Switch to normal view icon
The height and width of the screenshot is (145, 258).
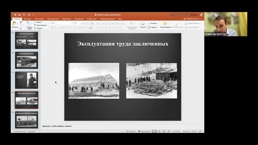click(x=154, y=131)
